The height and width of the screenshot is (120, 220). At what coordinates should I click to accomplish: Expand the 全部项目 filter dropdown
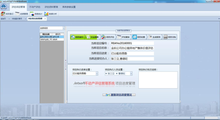click(x=64, y=28)
